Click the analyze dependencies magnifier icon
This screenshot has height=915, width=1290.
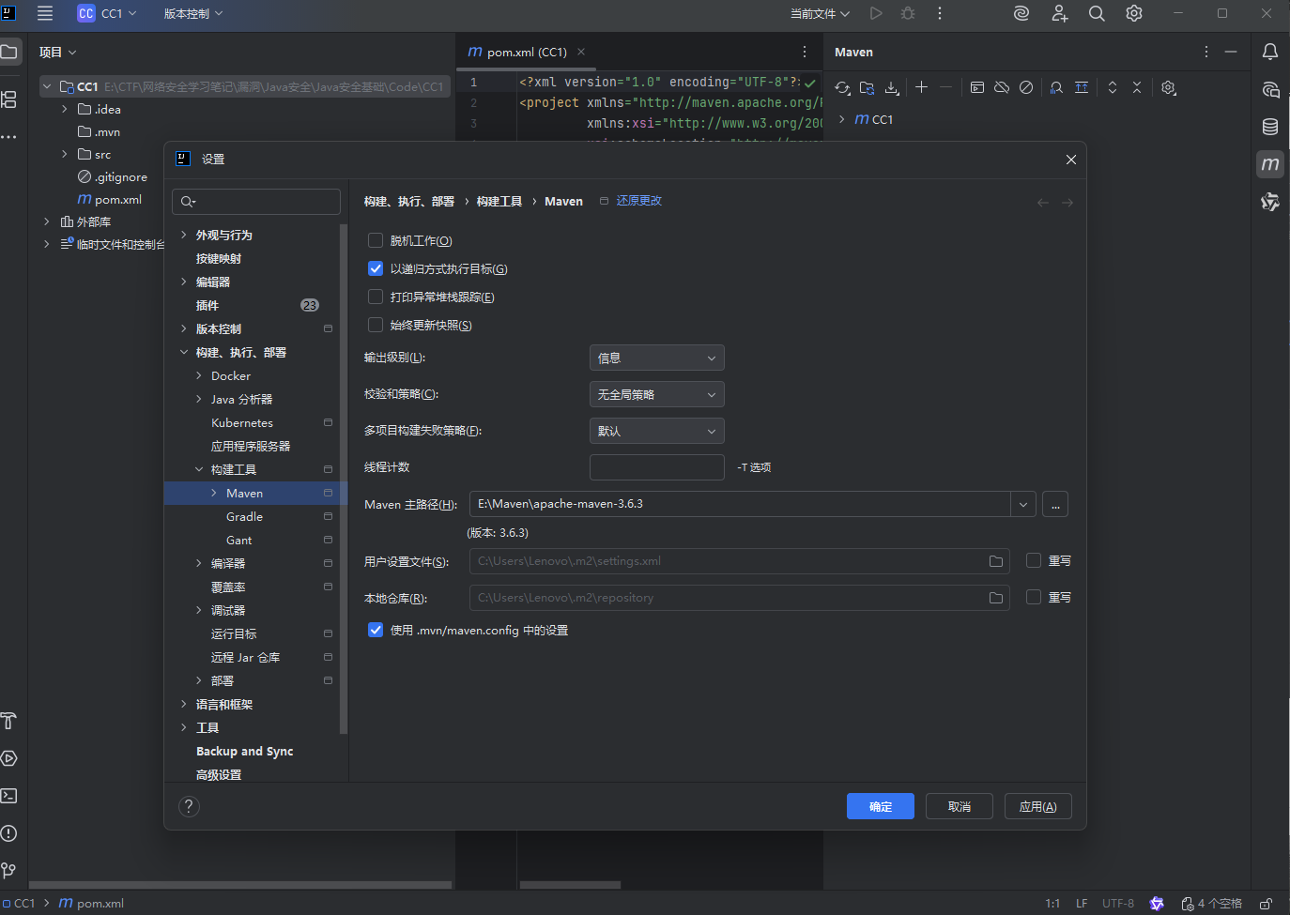(1056, 87)
